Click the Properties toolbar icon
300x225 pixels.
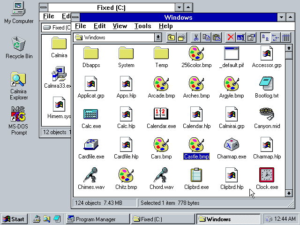tap(251, 37)
